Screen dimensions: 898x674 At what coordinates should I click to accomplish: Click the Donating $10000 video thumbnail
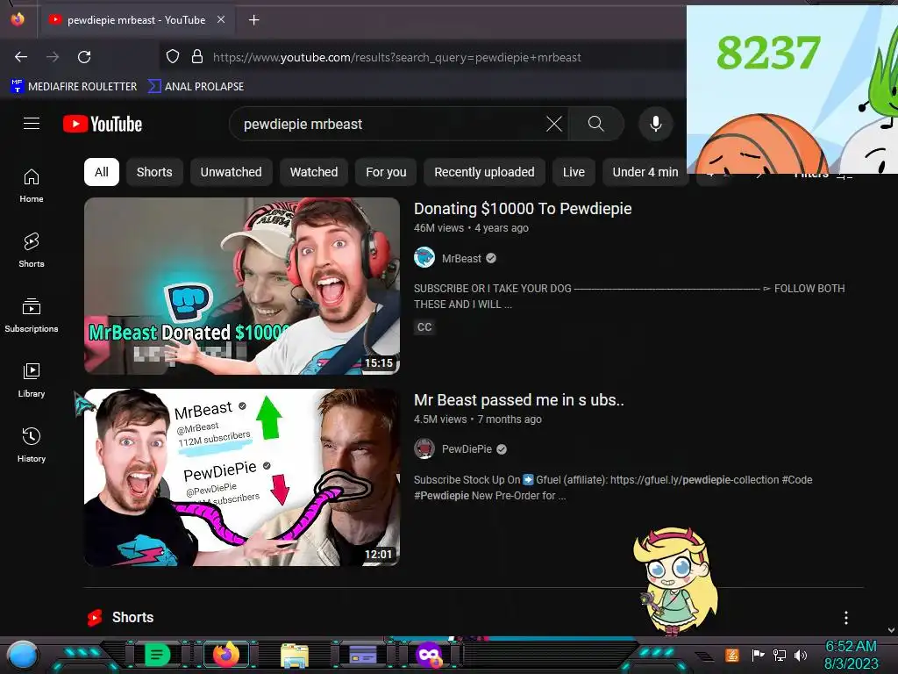point(242,286)
